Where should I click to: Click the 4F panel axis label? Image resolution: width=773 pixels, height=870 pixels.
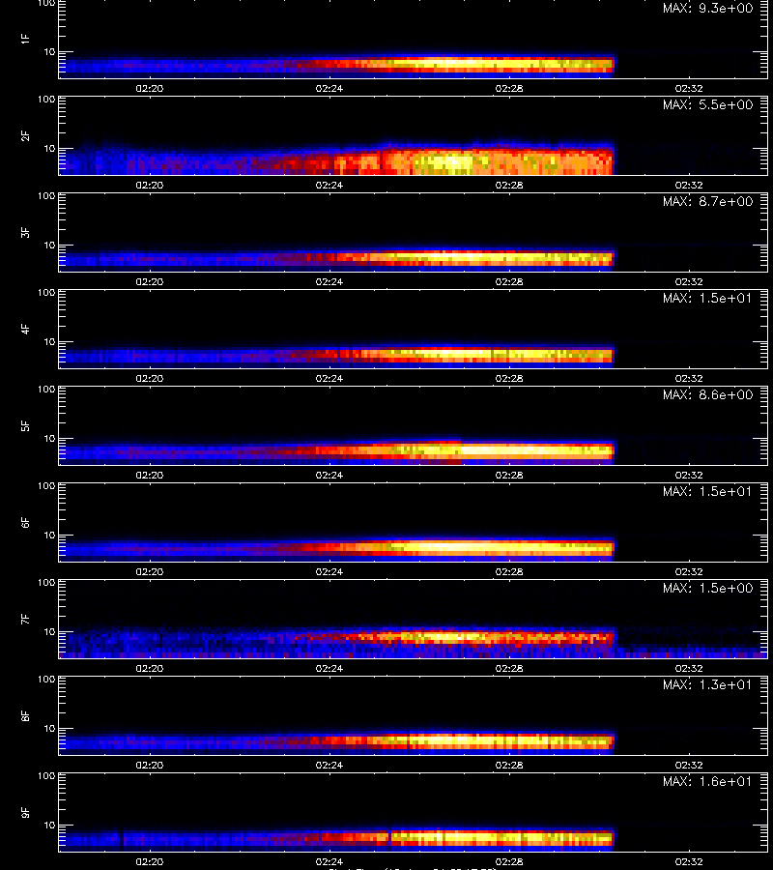(x=24, y=329)
